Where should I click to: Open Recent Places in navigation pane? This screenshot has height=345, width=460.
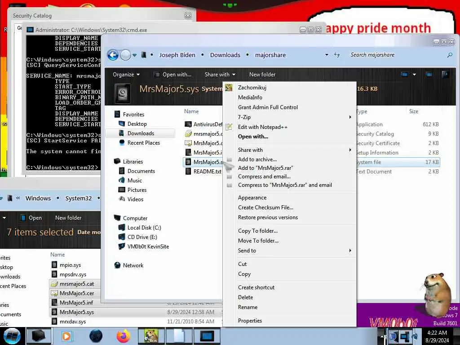click(x=143, y=142)
